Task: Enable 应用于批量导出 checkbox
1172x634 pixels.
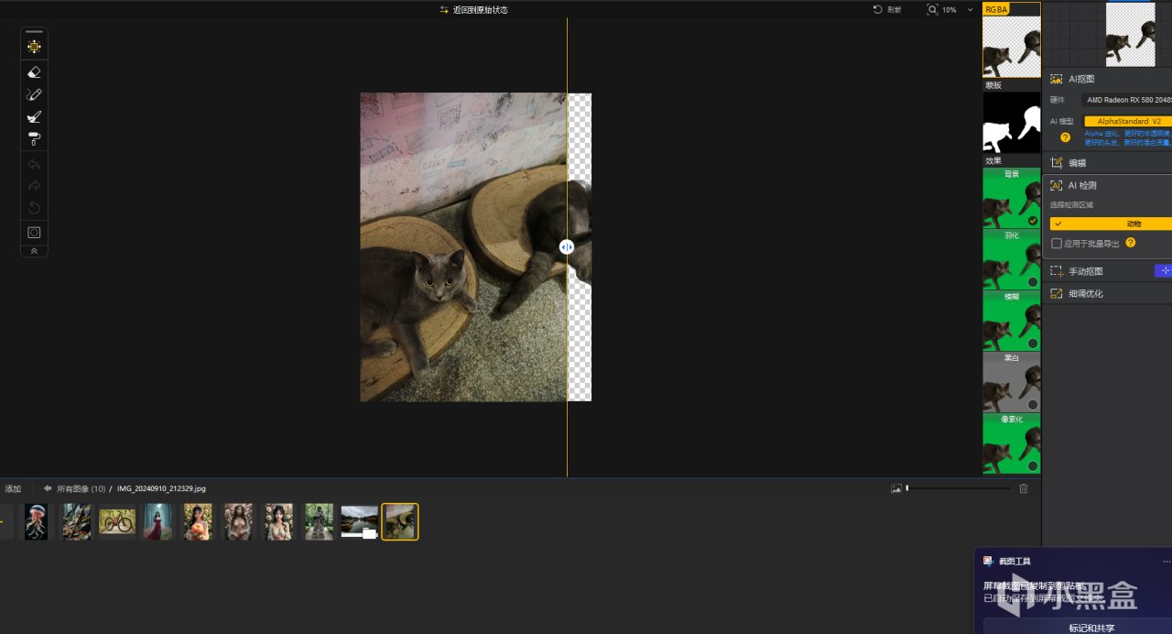Action: coord(1057,244)
